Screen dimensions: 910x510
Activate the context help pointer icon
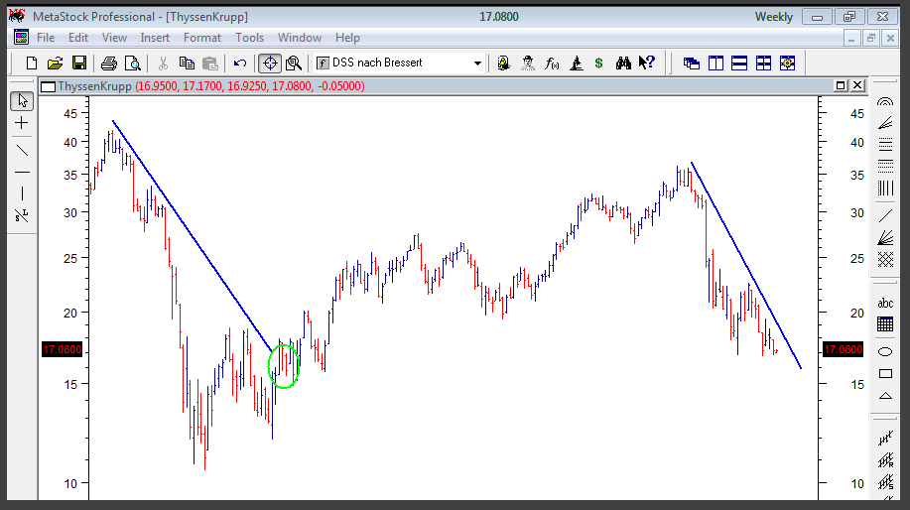(x=646, y=64)
